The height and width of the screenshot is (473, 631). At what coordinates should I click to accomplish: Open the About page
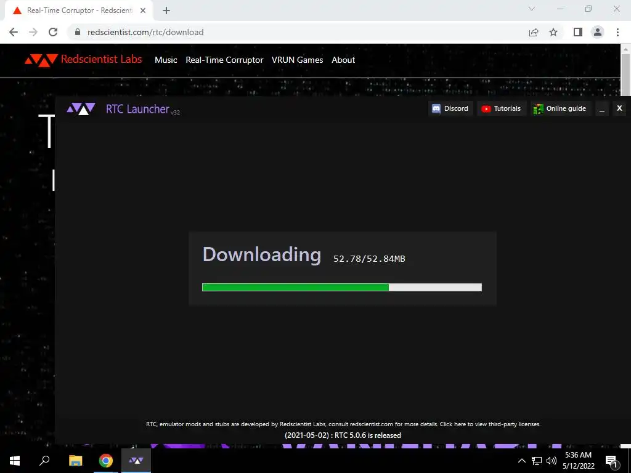343,60
